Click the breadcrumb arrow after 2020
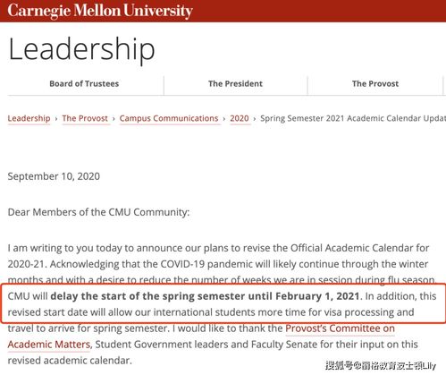 [x=255, y=119]
